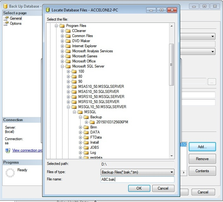Collapse the Program Files tree node
The image size is (223, 202).
coord(56,26)
